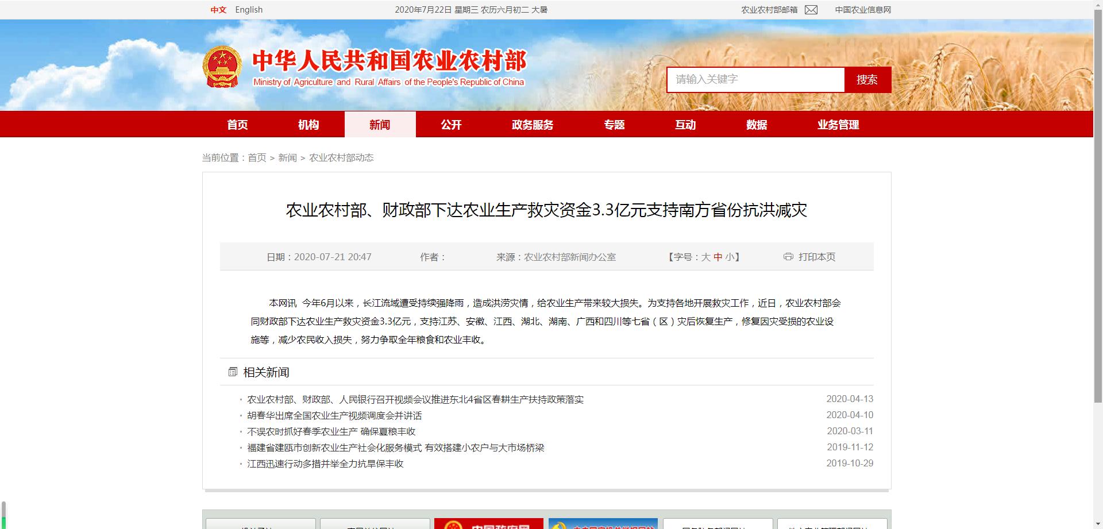1103x529 pixels.
Task: Click the printer icon
Action: point(788,257)
